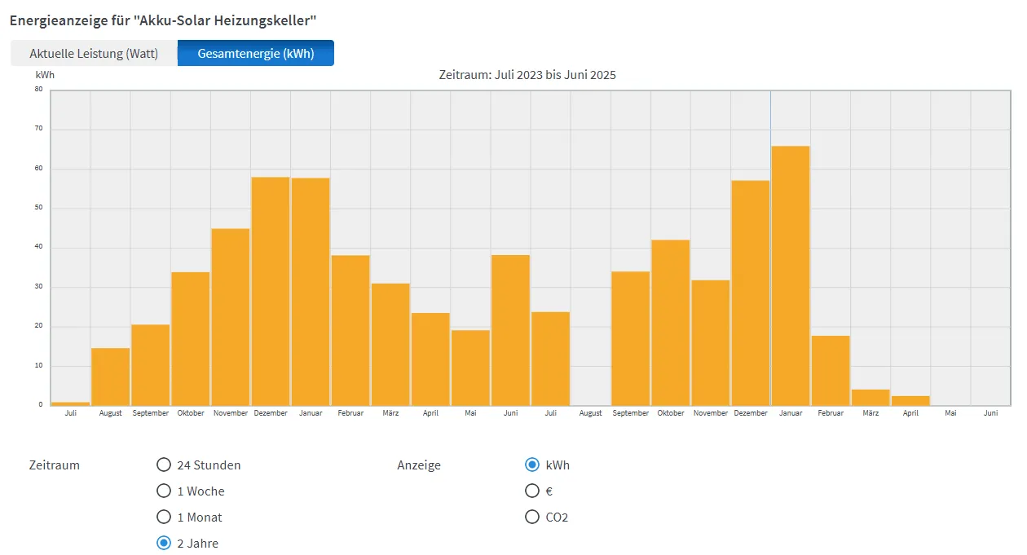
Task: Open the Gesamtenergie (kWh) tab
Action: pos(255,54)
